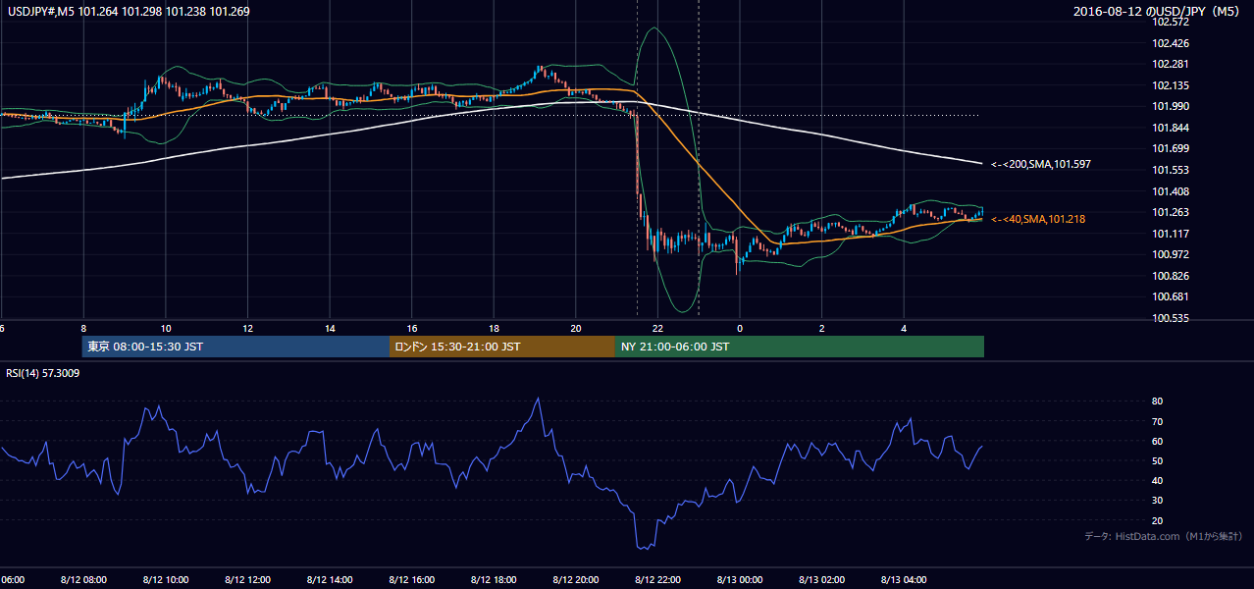Select the London 15:30-21:00 JST session bar
The width and height of the screenshot is (1254, 589).
pos(502,347)
